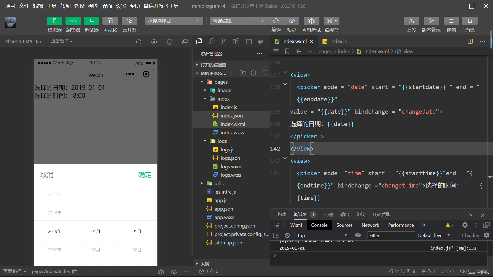Toggle the simulator (模拟器) panel button
Image resolution: width=493 pixels, height=277 pixels.
(x=54, y=21)
